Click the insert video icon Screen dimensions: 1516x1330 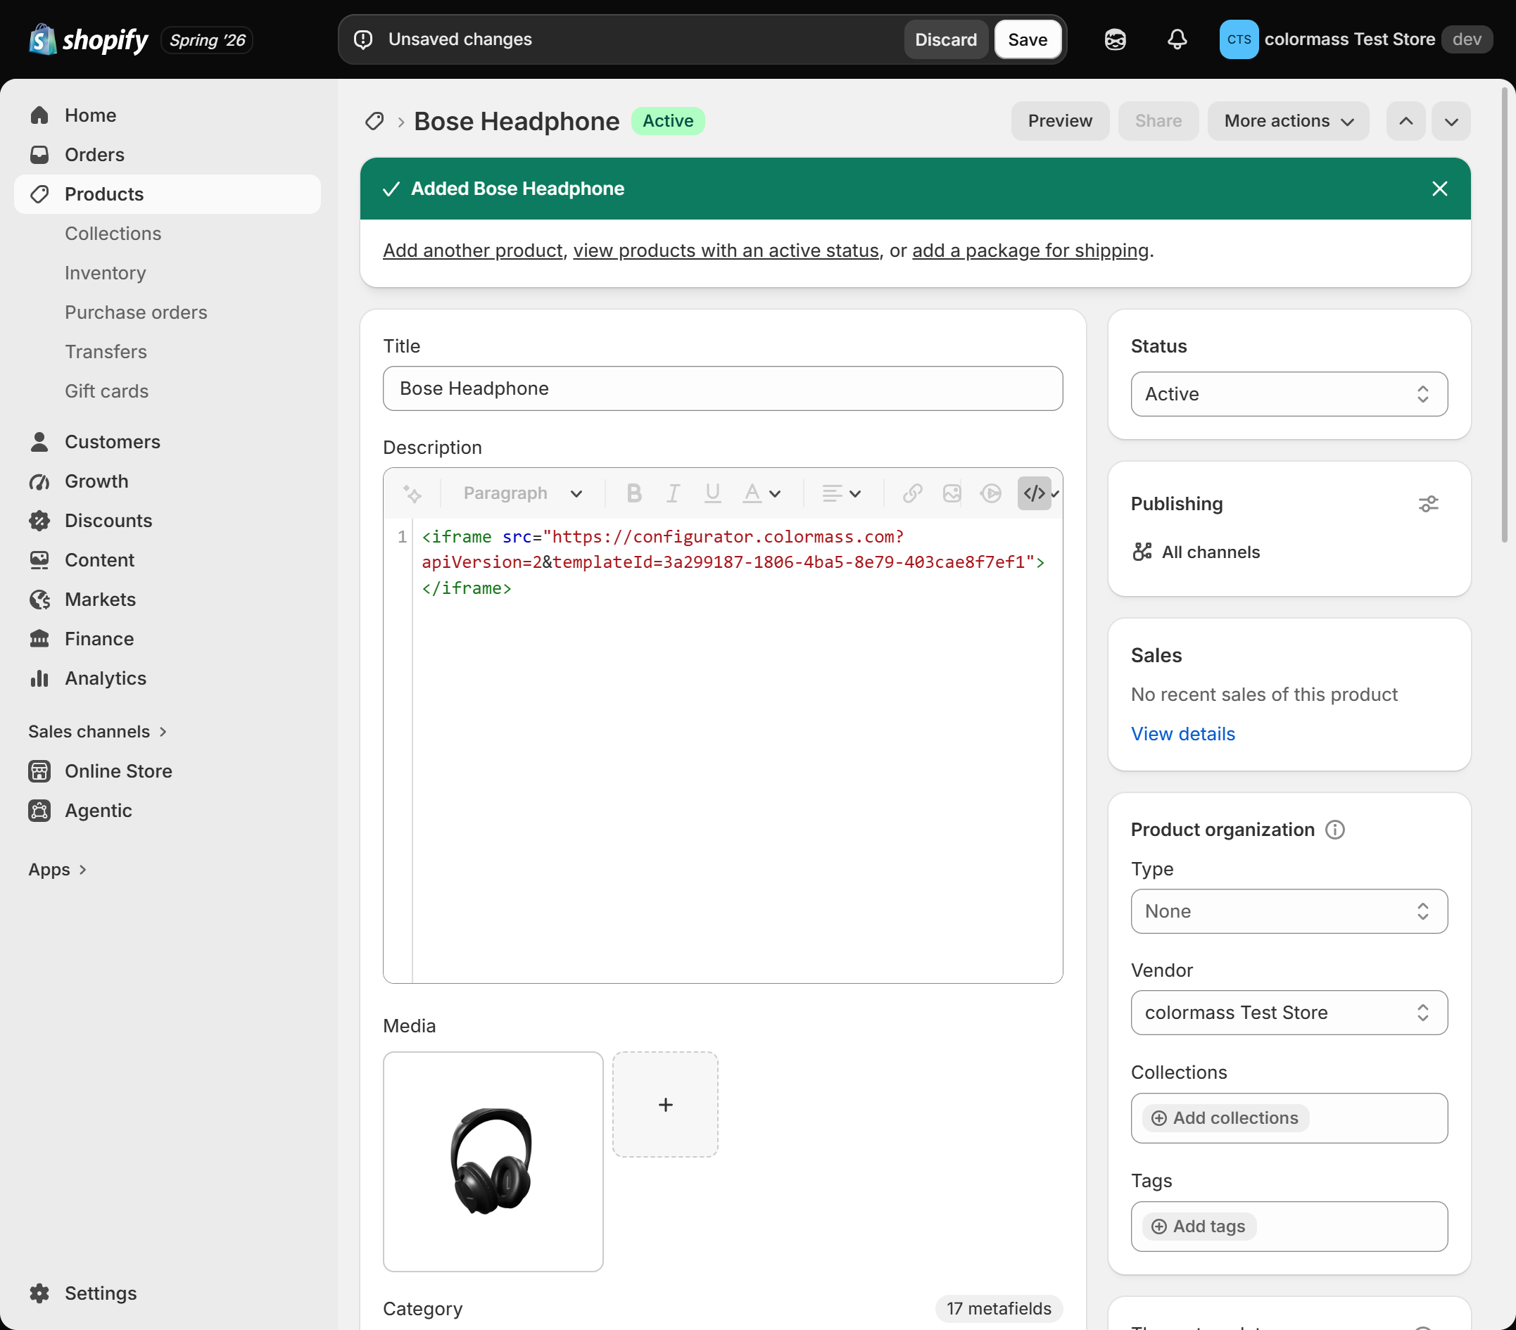991,493
